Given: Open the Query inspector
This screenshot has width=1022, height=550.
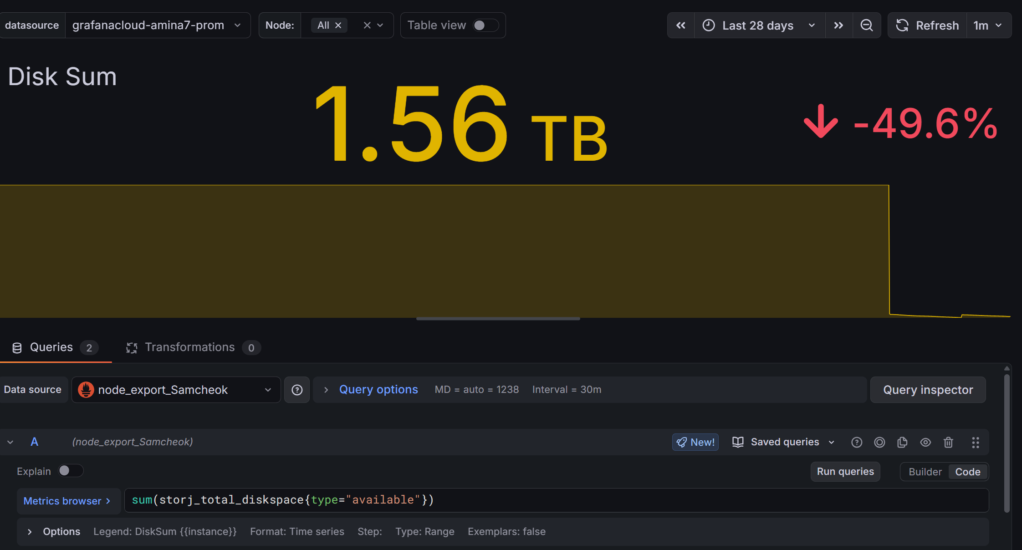Looking at the screenshot, I should pos(928,390).
